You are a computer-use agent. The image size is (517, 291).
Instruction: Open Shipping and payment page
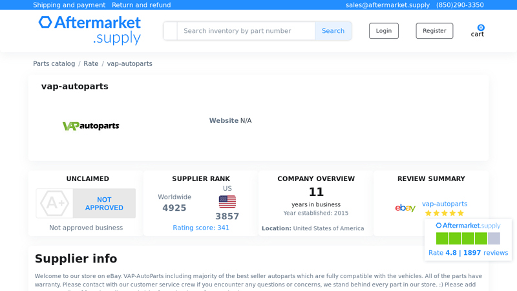point(69,5)
